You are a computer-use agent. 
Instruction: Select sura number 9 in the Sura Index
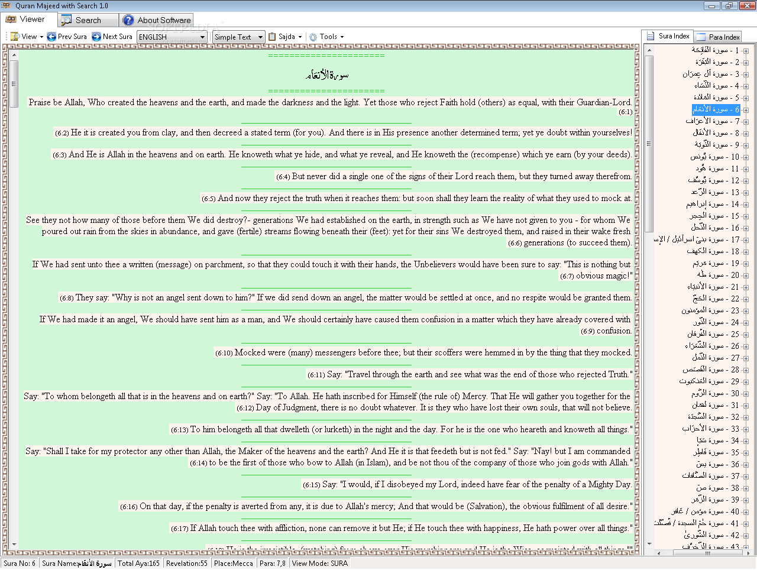[717, 145]
